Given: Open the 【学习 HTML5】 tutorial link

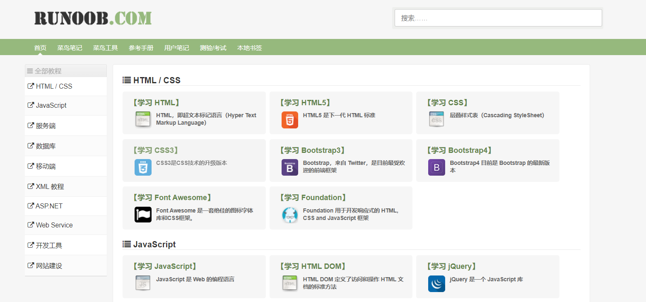Looking at the screenshot, I should tap(305, 103).
